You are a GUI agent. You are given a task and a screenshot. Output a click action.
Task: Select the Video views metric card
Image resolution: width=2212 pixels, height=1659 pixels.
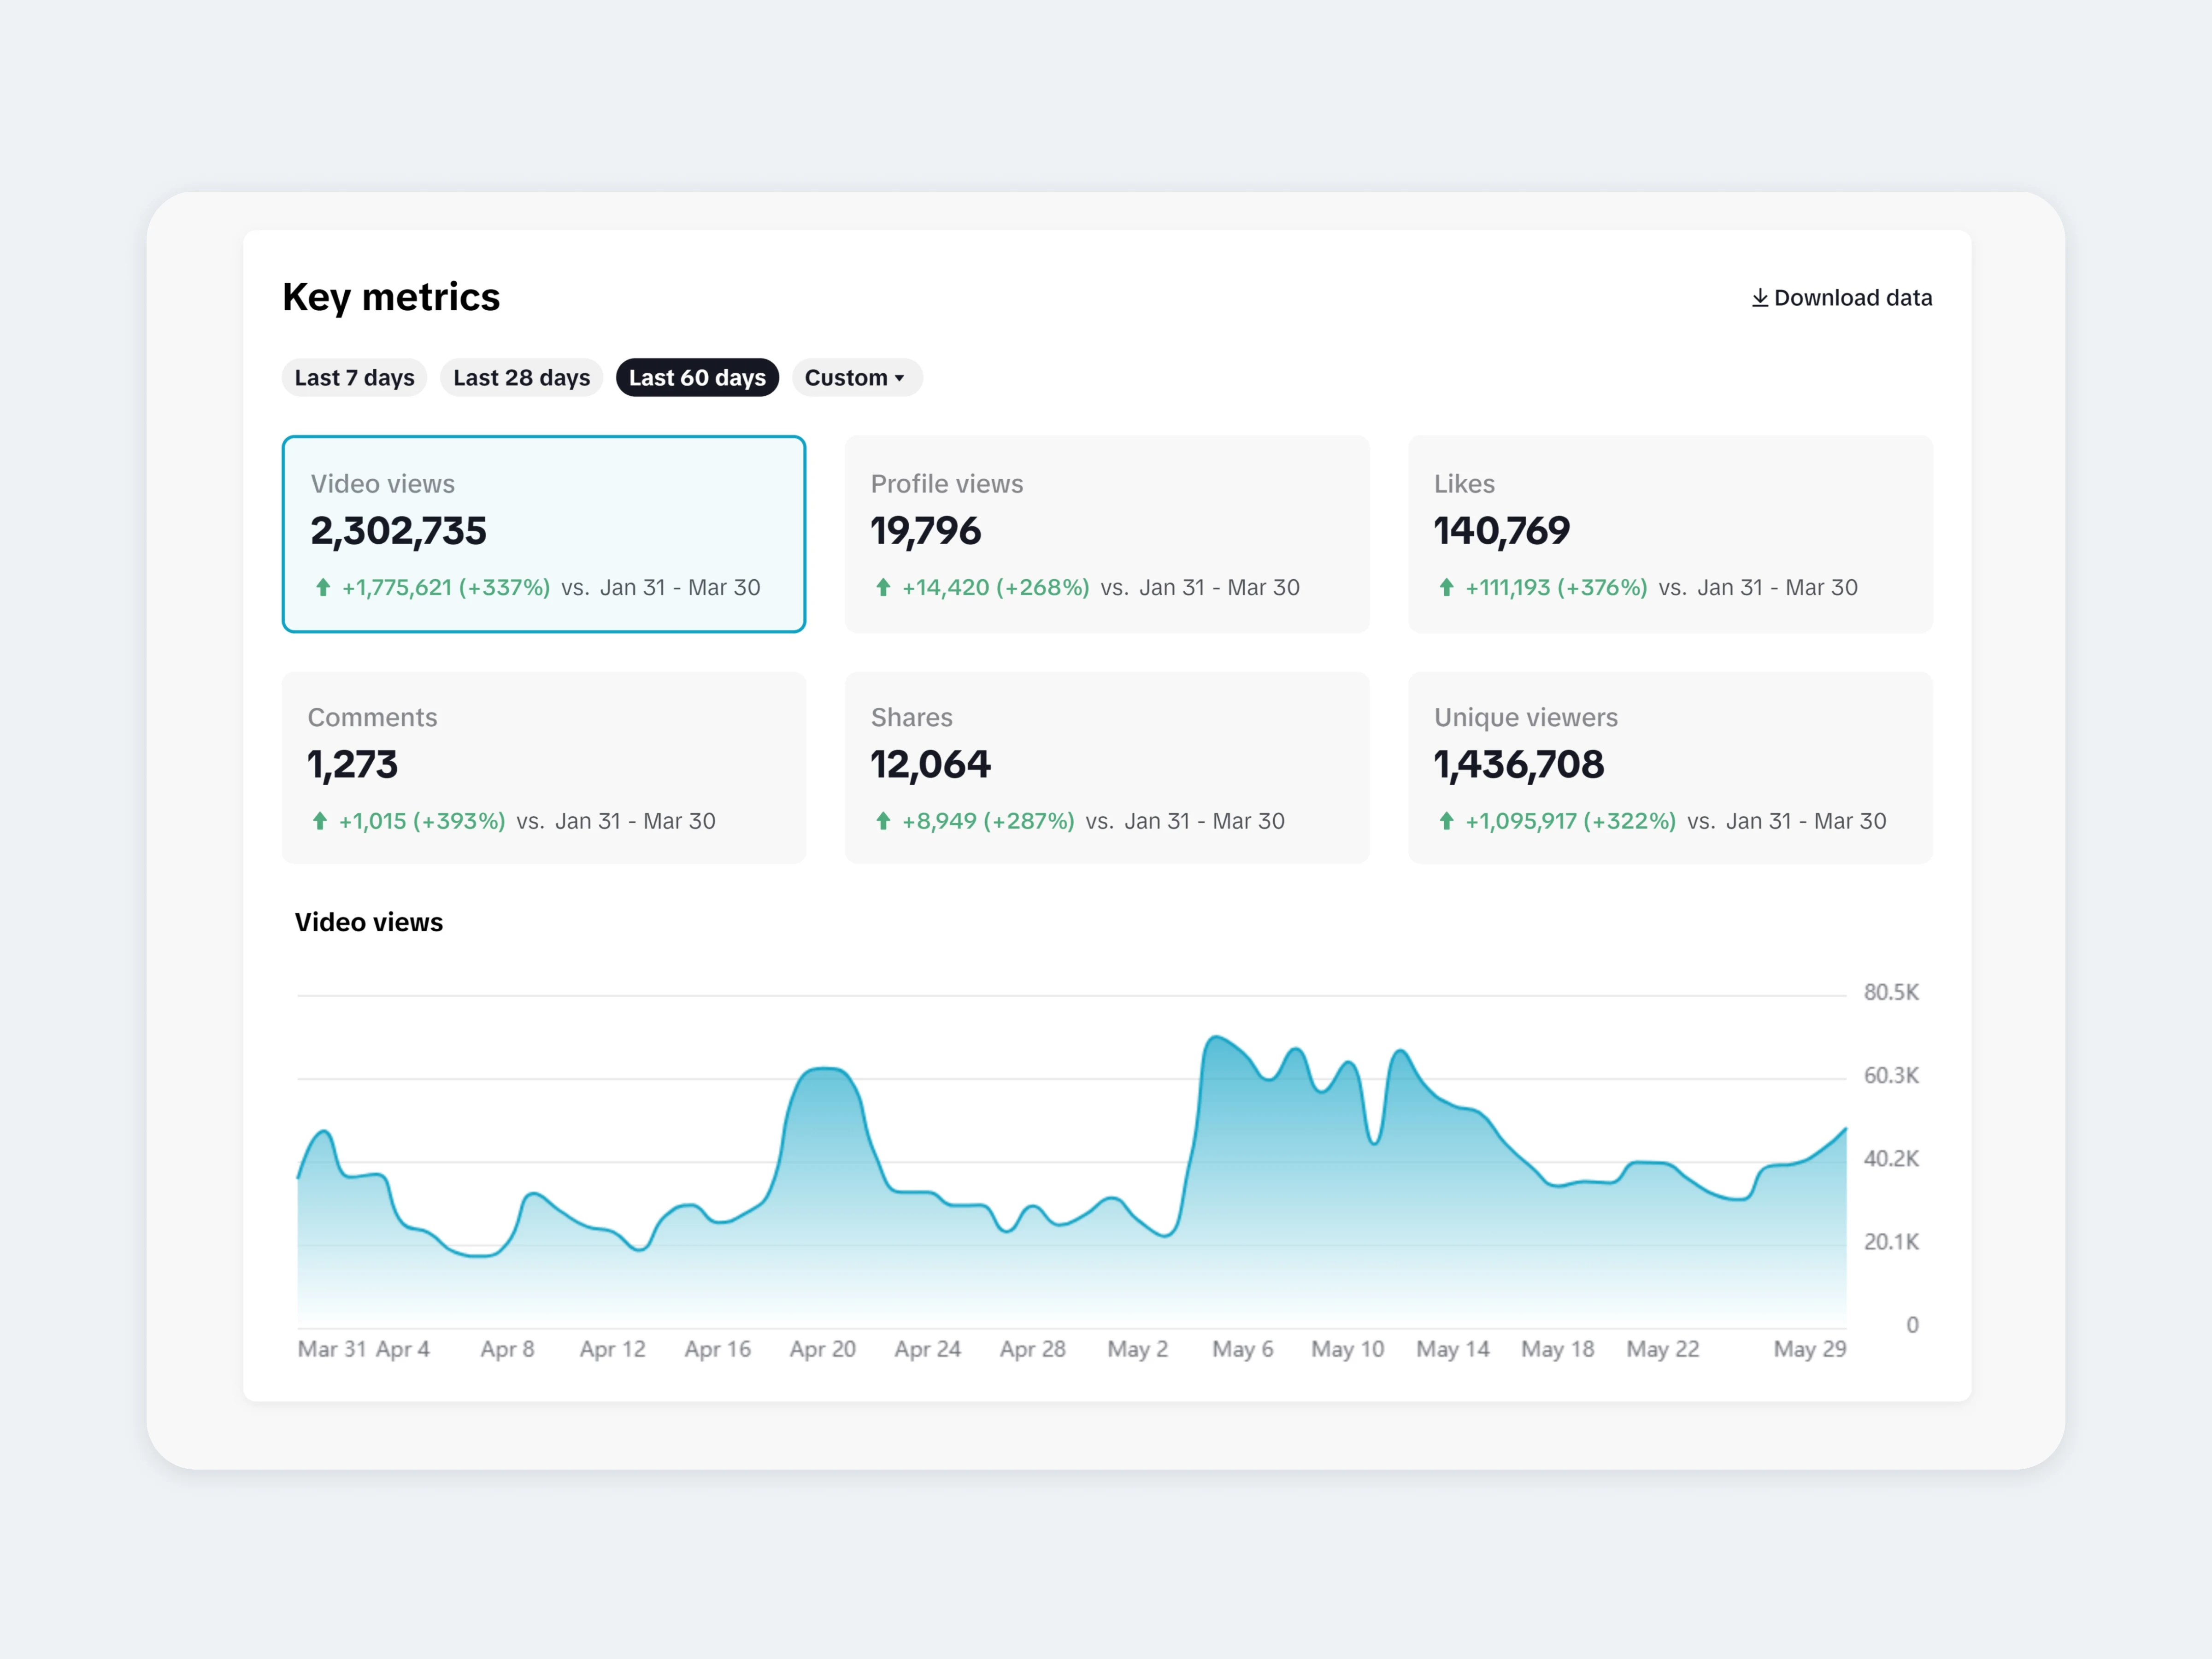pos(544,534)
